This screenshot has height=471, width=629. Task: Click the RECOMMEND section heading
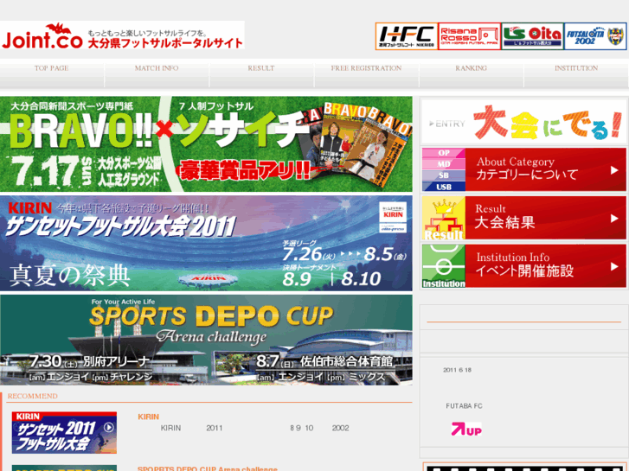pos(33,396)
